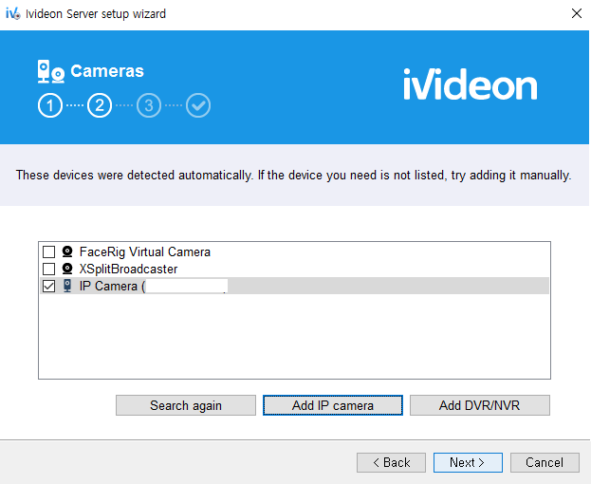
Task: Select the FaceRig Virtual Camera row
Action: 294,251
